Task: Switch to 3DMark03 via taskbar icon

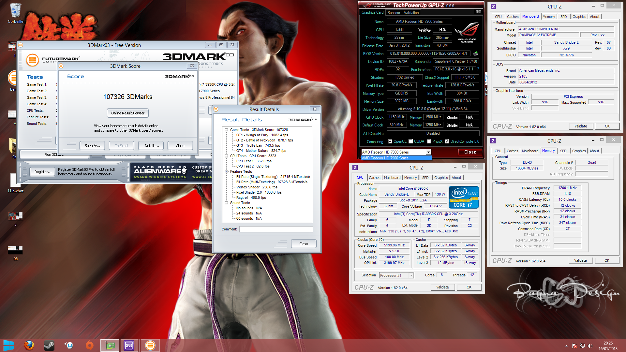Action: (x=150, y=345)
